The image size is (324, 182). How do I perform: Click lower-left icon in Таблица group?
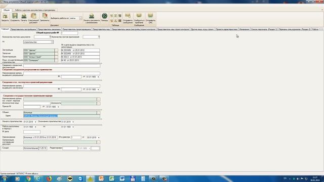coord(111,21)
